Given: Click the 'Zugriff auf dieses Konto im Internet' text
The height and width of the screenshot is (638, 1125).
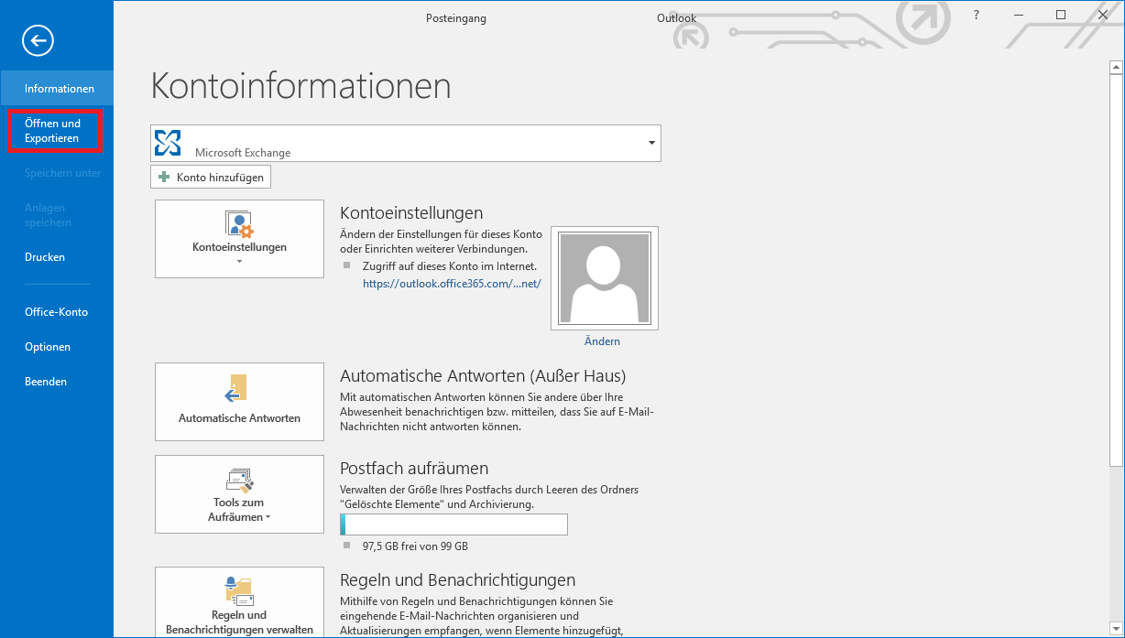Looking at the screenshot, I should click(450, 266).
